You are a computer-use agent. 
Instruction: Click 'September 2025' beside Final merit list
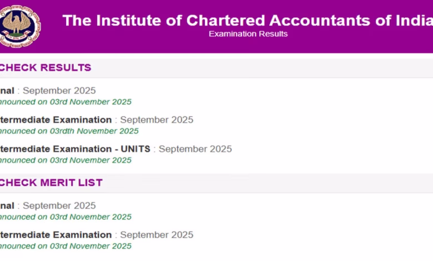(x=59, y=205)
